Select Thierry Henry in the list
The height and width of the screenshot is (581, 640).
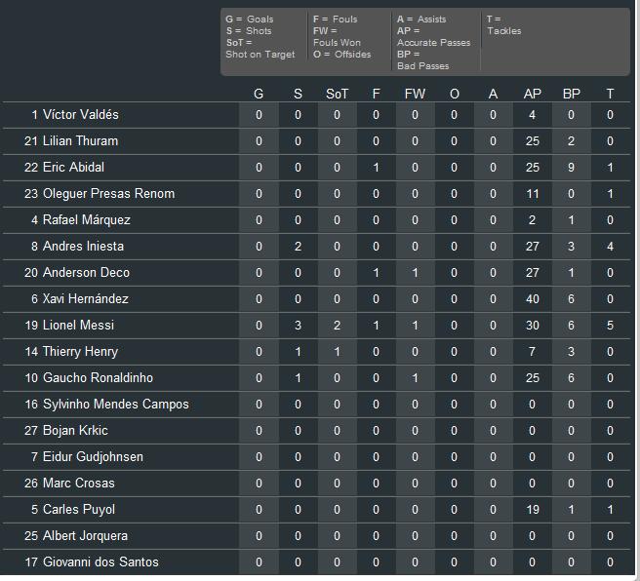point(80,351)
